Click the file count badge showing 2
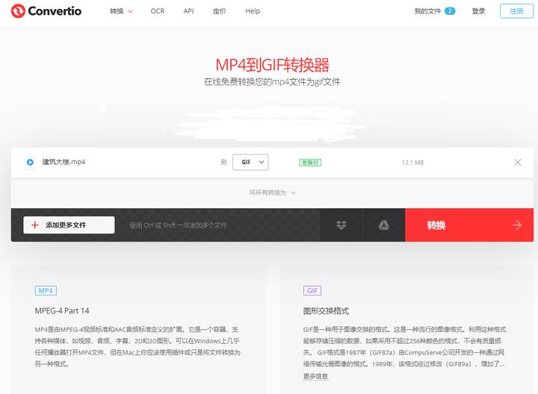Image resolution: width=538 pixels, height=394 pixels. click(x=450, y=11)
